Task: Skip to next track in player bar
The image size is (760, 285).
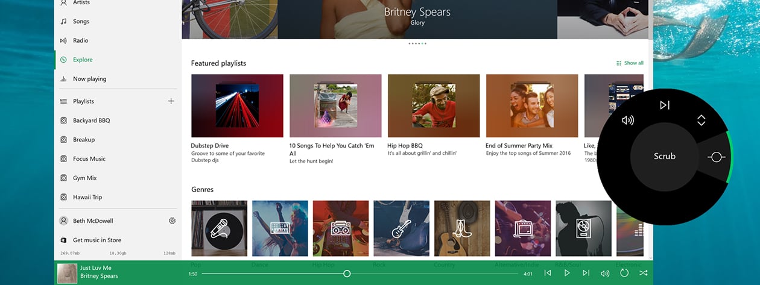Action: 586,273
